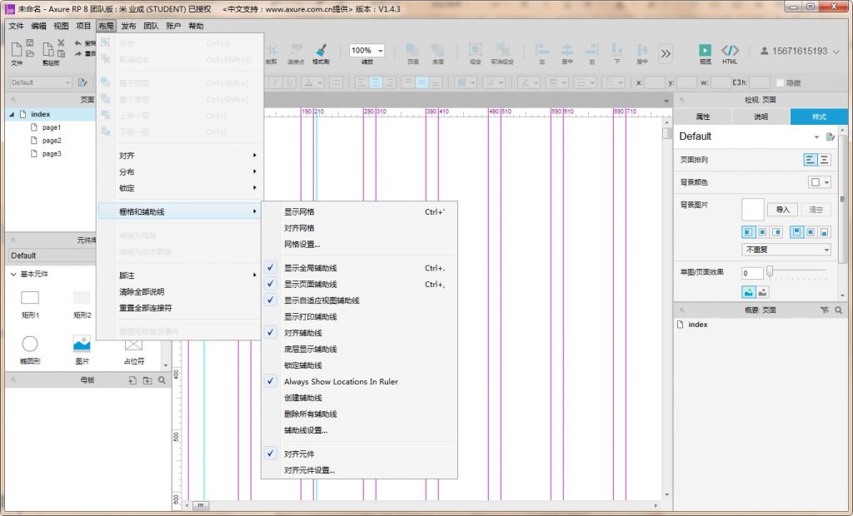Select the 椭圆形 ellipse widget
Screen dimensions: 853x516
[30, 344]
